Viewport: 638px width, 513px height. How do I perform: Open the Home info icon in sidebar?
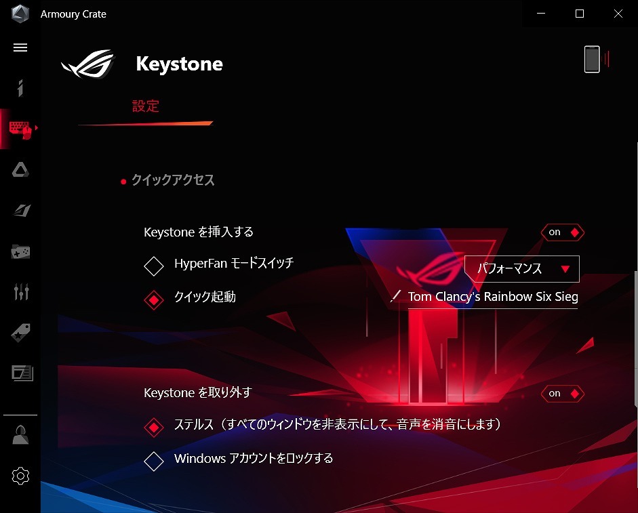pyautogui.click(x=20, y=88)
